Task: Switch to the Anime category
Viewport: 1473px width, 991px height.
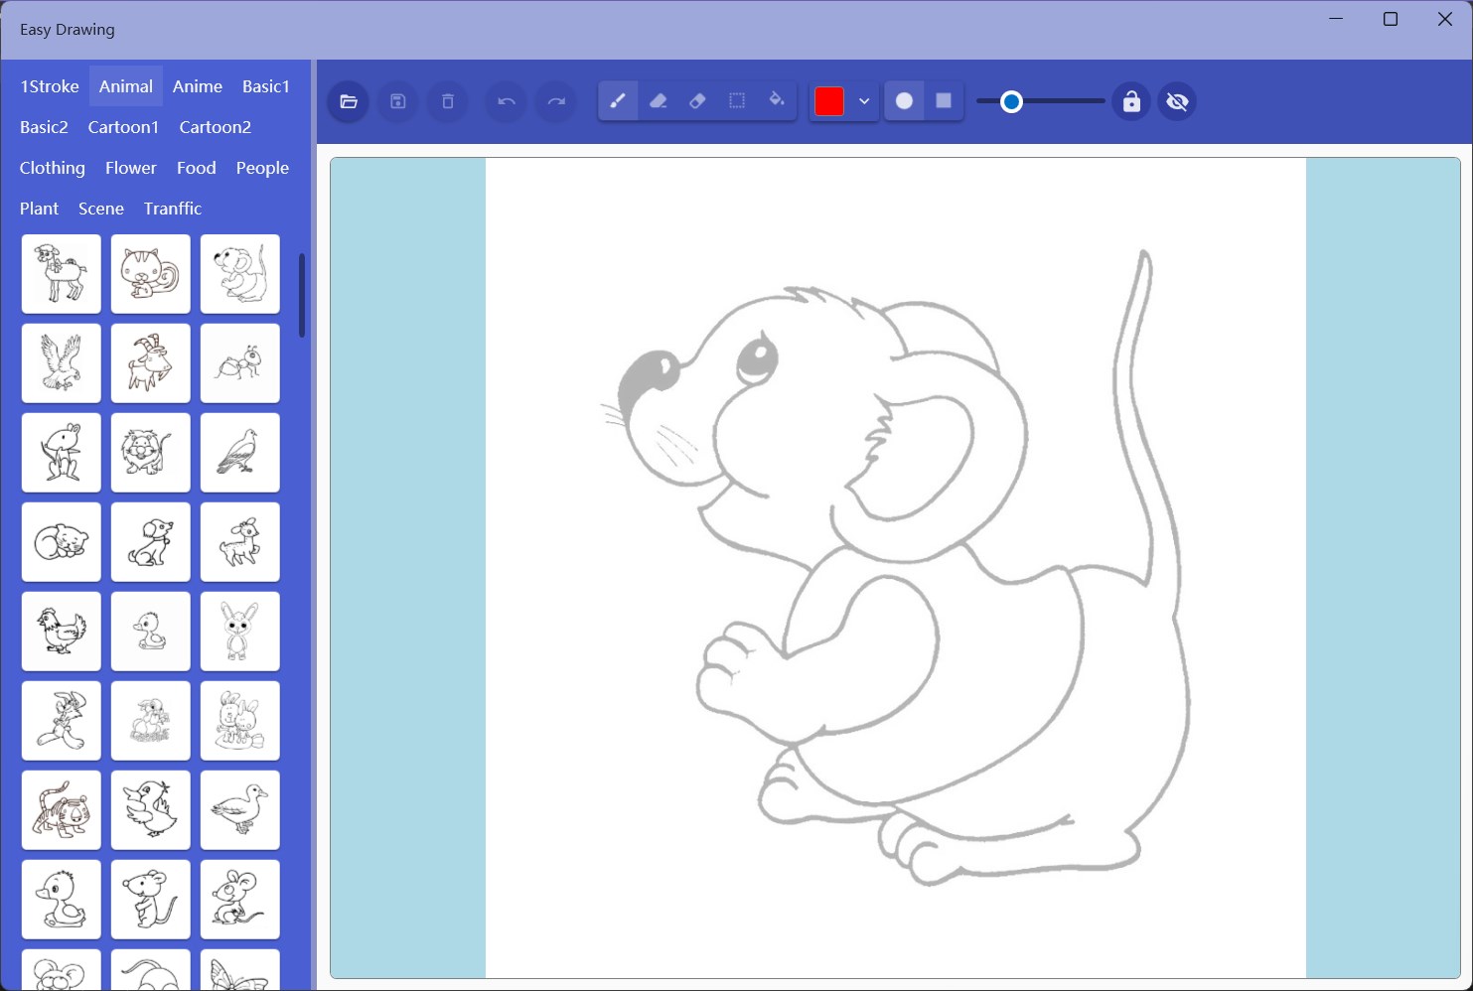Action: pos(197,86)
